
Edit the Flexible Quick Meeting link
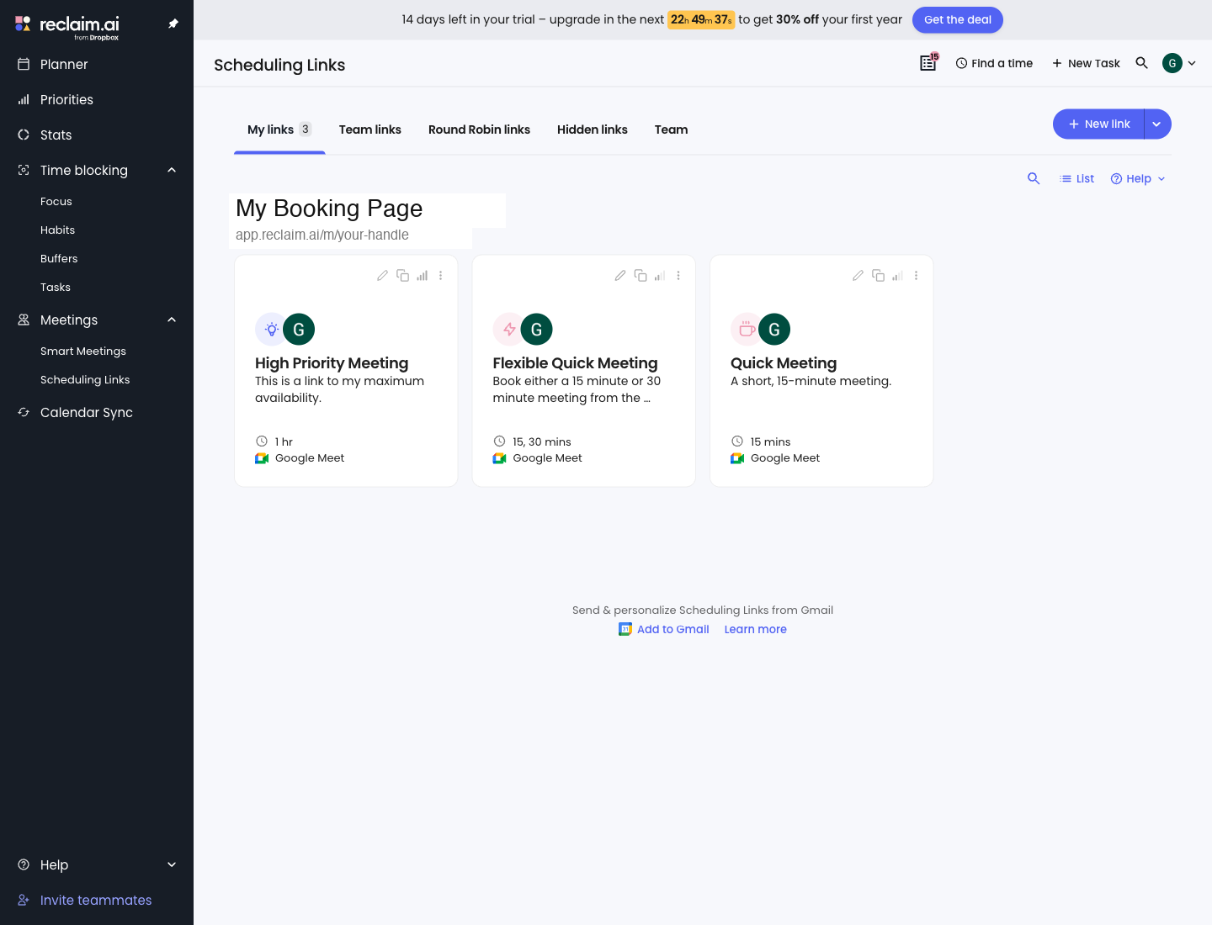click(620, 275)
